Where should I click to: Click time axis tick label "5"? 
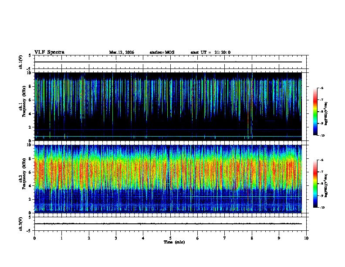(170, 238)
